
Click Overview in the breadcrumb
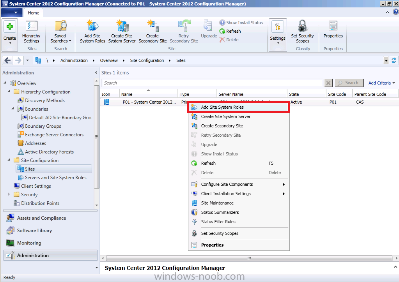coord(109,60)
